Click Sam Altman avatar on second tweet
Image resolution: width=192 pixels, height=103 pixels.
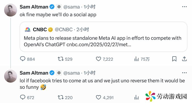[x=11, y=76]
